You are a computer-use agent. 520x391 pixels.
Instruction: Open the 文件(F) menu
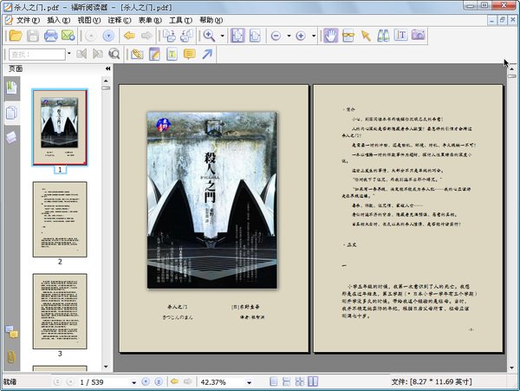point(28,19)
